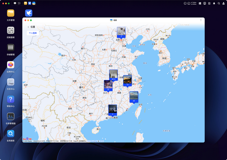Open the app grid launcher in top bar
227x160 pixels.
pyautogui.click(x=19, y=3)
